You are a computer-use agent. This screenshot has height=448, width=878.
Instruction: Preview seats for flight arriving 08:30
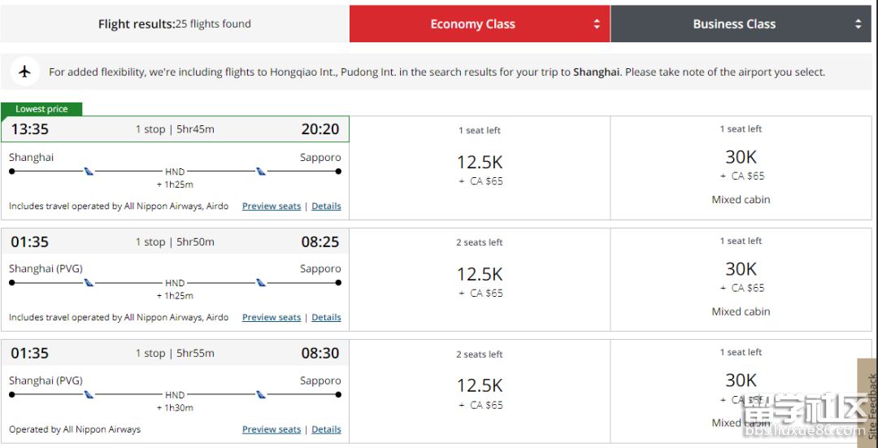point(272,429)
